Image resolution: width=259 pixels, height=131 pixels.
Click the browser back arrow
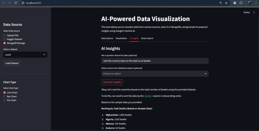pyautogui.click(x=4, y=3)
